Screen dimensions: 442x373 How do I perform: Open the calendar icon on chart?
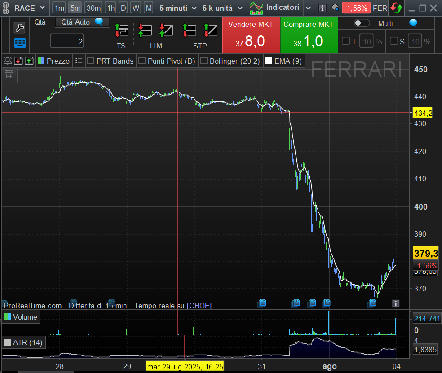click(9, 75)
